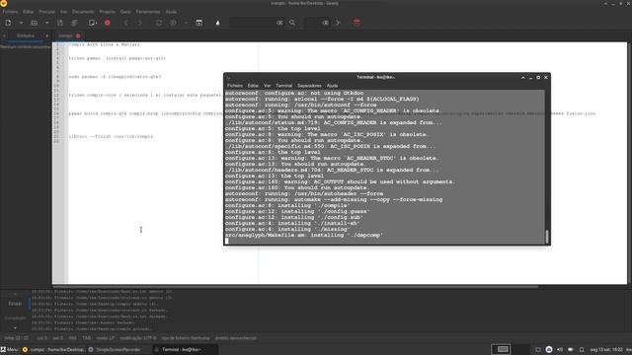Screen dimensions: 632x355
Task: Shade the Terminal window with up-arrow button
Action: tap(523, 77)
